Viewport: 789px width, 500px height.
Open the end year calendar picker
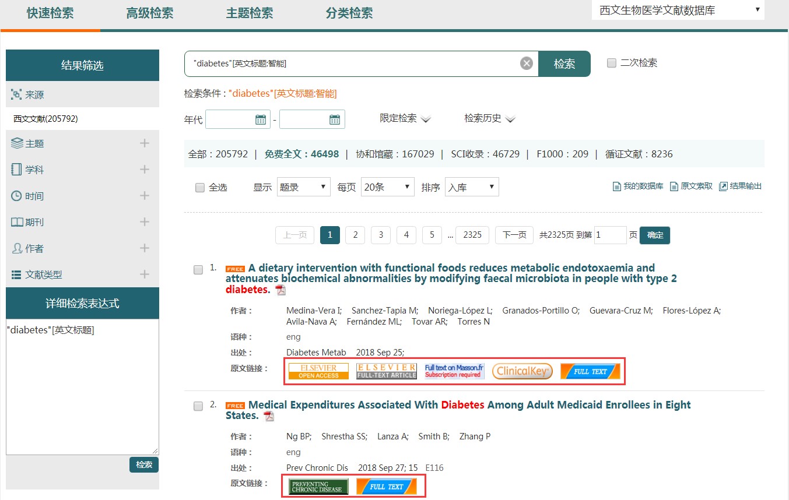(335, 120)
